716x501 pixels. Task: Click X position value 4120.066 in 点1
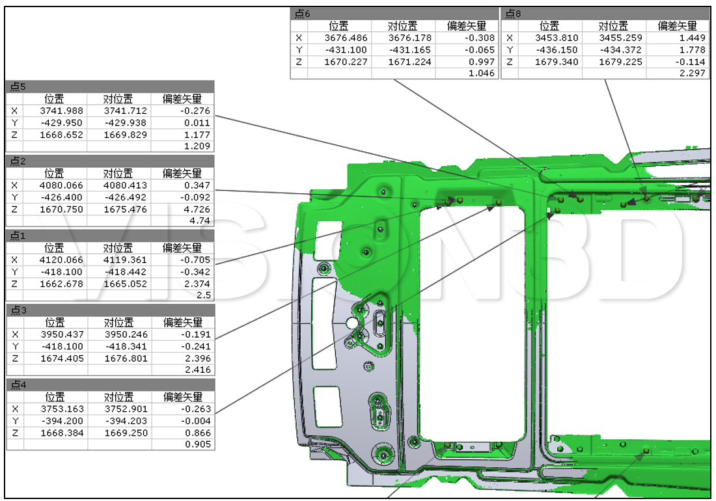pyautogui.click(x=62, y=260)
